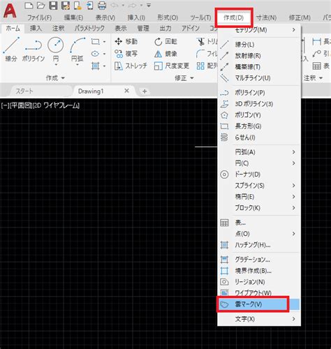Open the 編集(E) menu

(73, 17)
